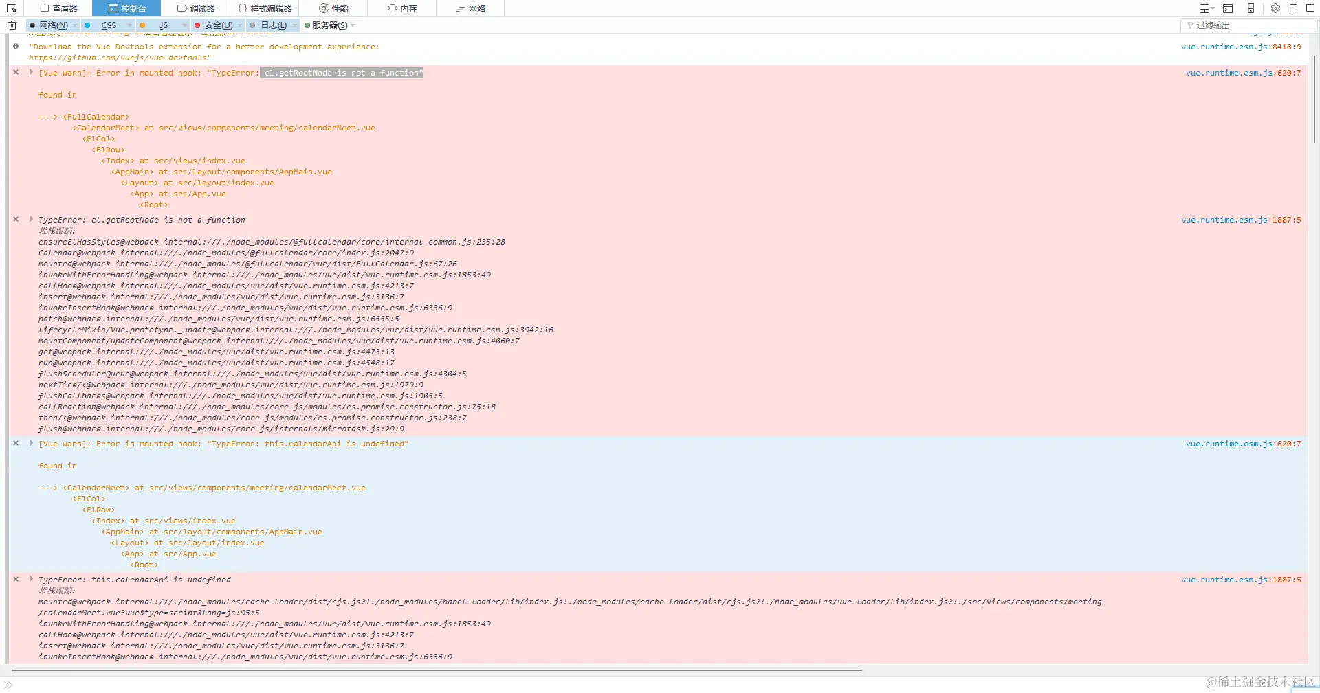Screen dimensions: 1320x693
Task: Click stack line callReaction es.promise.constructor.js:75:18
Action: 267,407
